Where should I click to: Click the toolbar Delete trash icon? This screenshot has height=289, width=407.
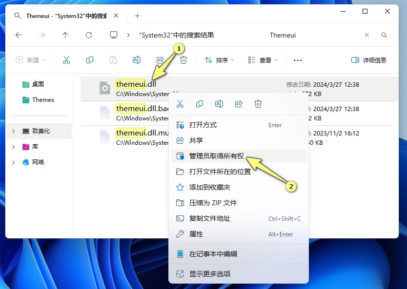[x=183, y=60]
